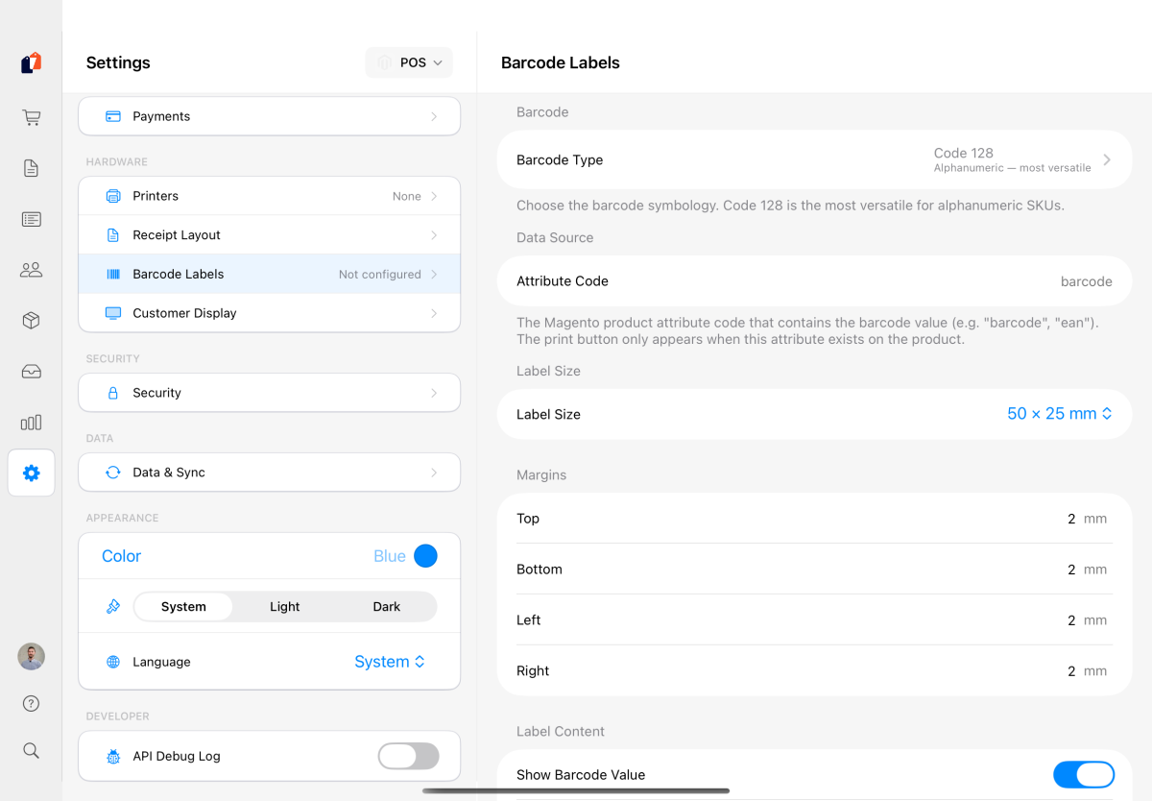
Task: Open the shopping cart section in the sidebar
Action: [31, 116]
